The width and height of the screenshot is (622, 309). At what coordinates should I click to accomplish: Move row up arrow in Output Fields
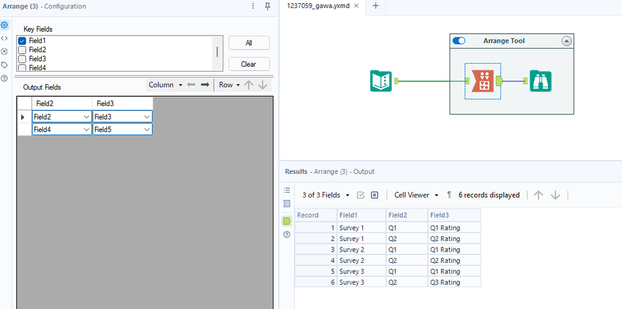pos(248,85)
